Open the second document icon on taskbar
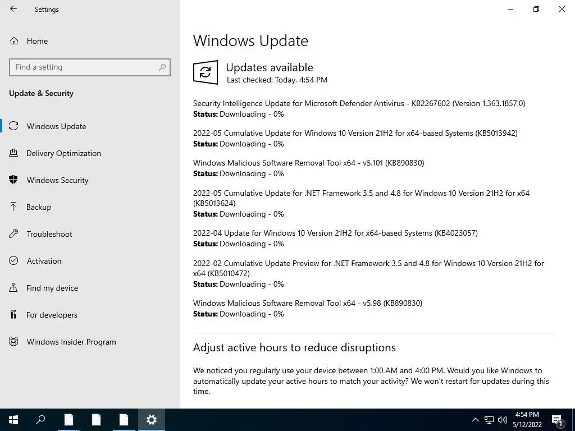The image size is (575, 431). coord(96,420)
